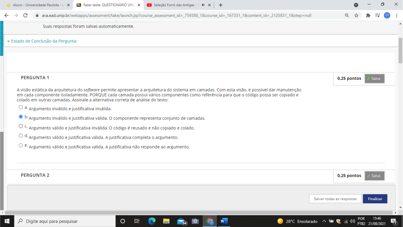Bookmark the page with the star icon
The width and height of the screenshot is (403, 227).
point(357,15)
